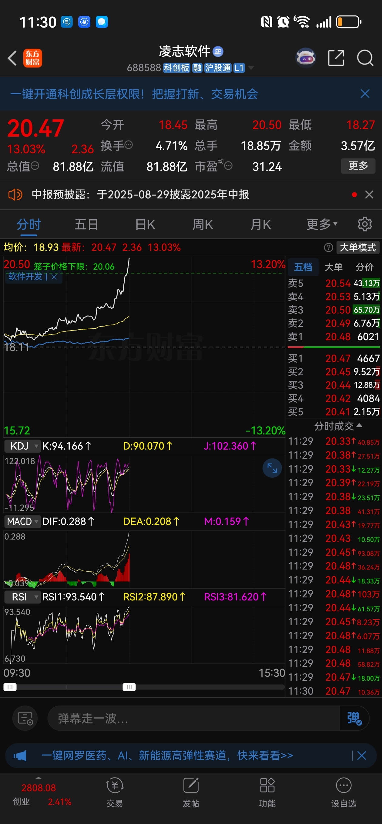Tap the 笼子价格下限 20.06 label

click(x=74, y=267)
